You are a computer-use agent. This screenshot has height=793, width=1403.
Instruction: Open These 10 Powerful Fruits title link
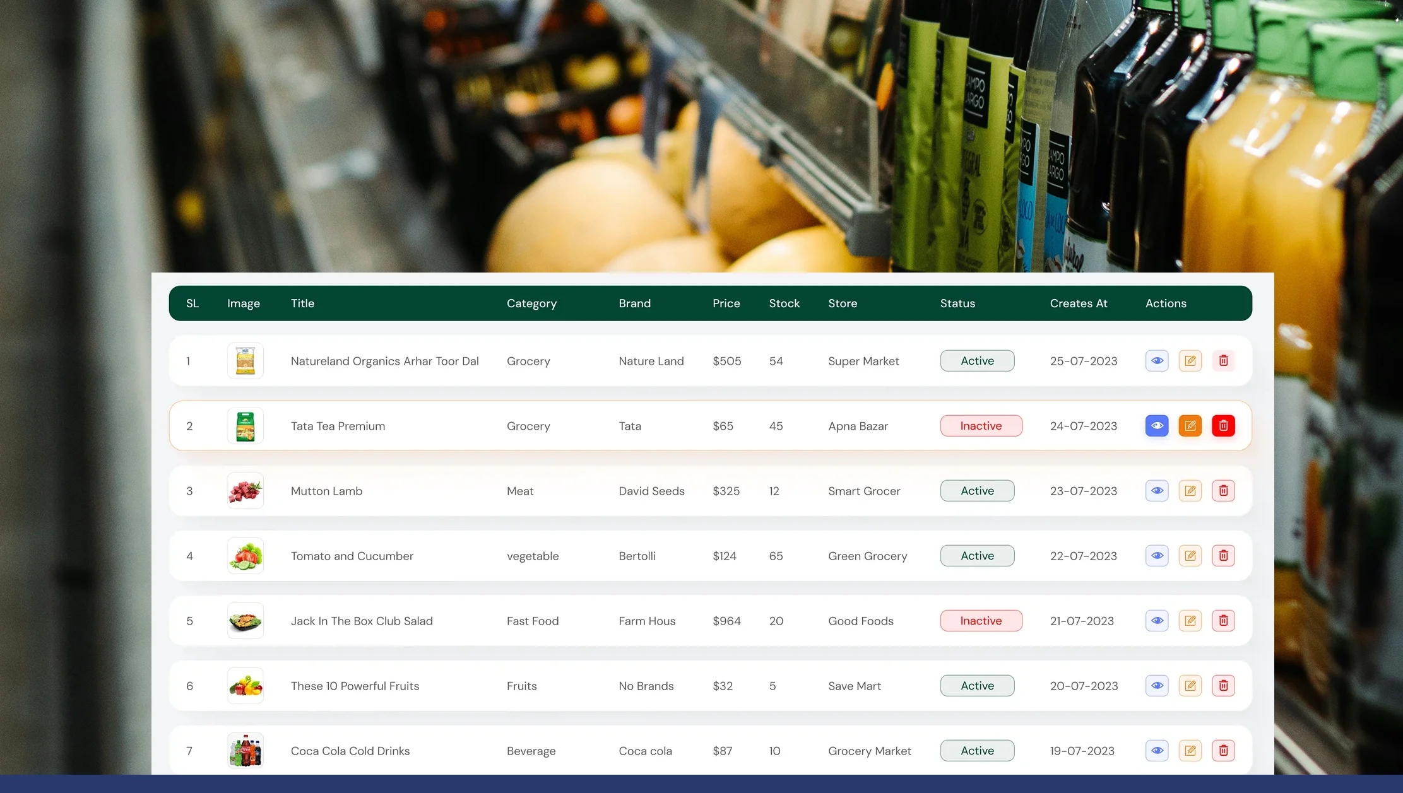355,685
